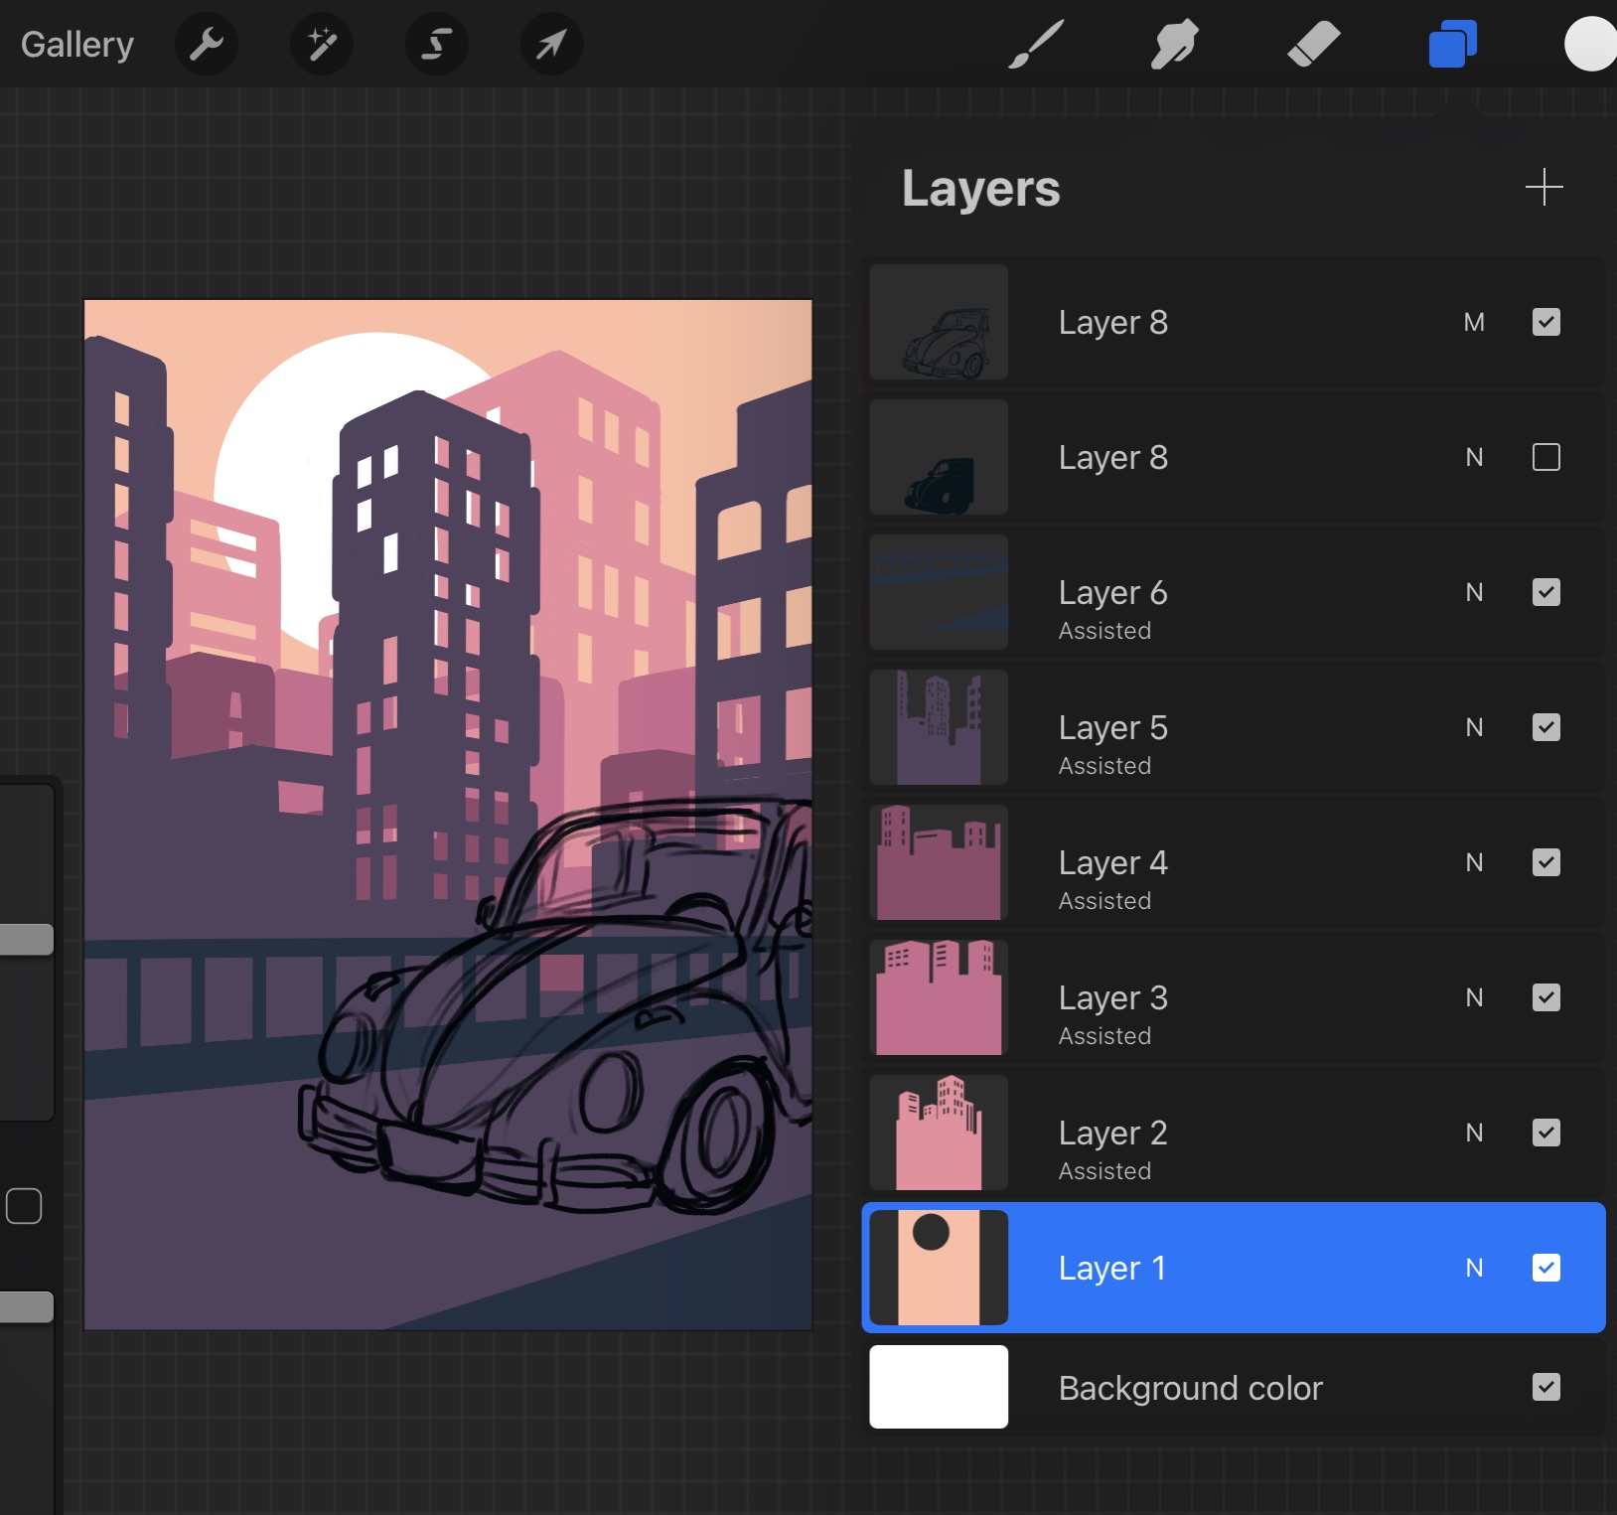This screenshot has height=1515, width=1617.
Task: Uncheck the Background color visibility box
Action: coord(1545,1387)
